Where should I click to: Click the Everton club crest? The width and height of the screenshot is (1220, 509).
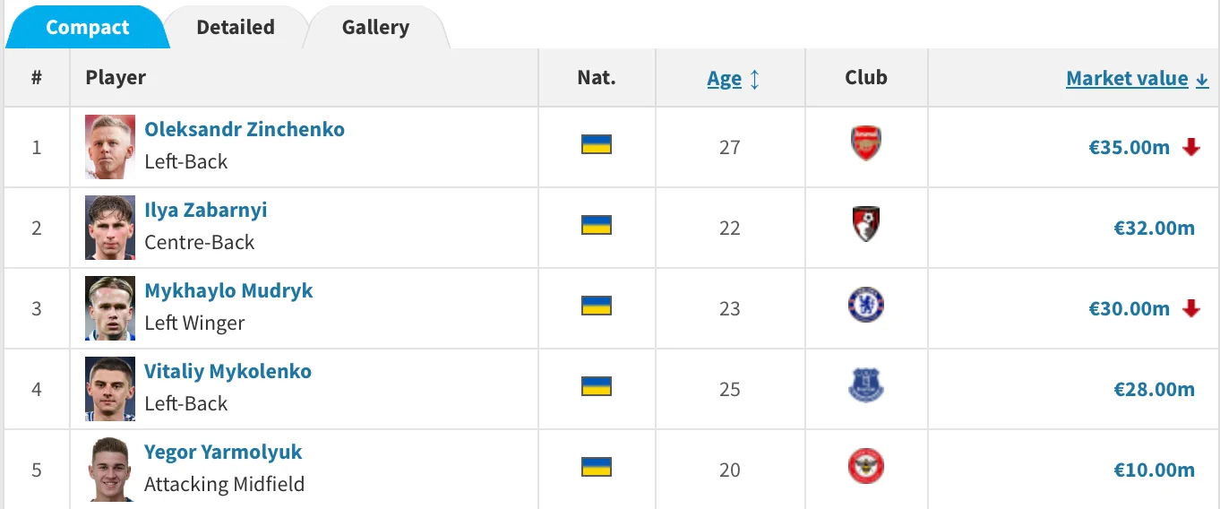coord(865,386)
